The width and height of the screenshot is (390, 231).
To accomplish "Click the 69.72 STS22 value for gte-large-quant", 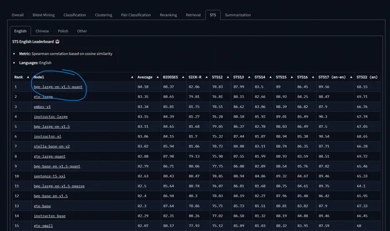I will pyautogui.click(x=362, y=156).
